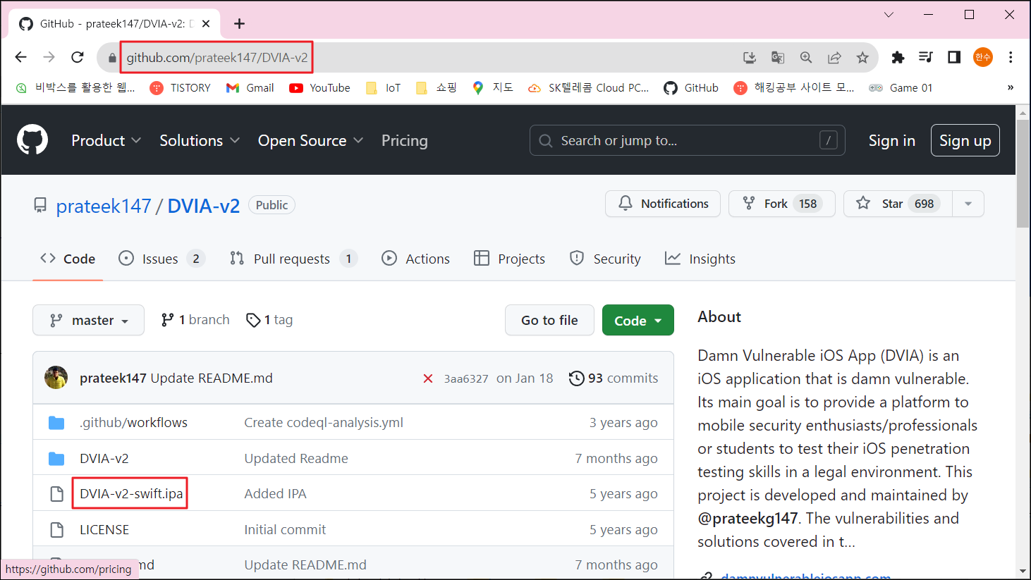This screenshot has width=1031, height=580.
Task: View the 1 tag link
Action: coord(269,320)
